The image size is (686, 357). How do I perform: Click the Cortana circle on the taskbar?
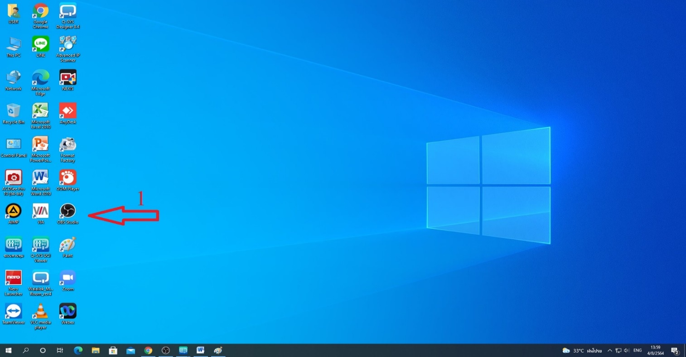(x=43, y=350)
